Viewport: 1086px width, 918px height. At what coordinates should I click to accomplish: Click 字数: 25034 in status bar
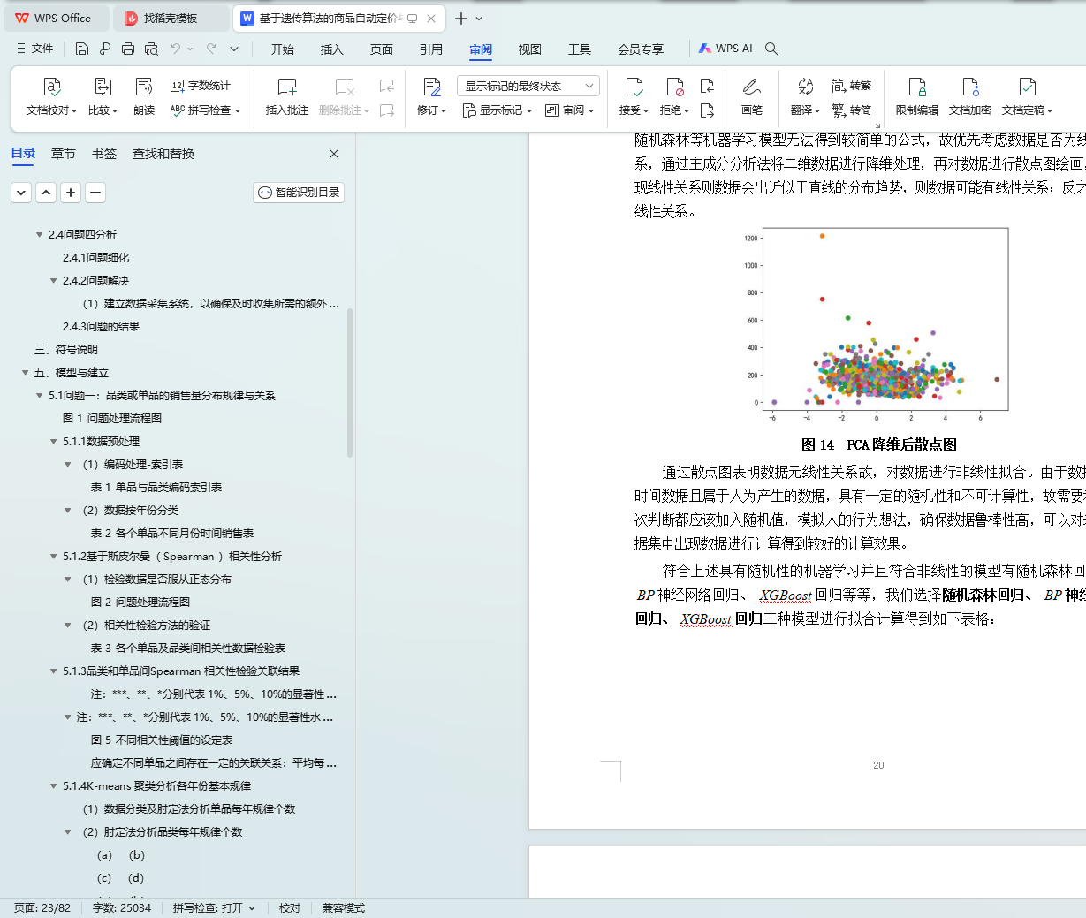click(x=122, y=907)
